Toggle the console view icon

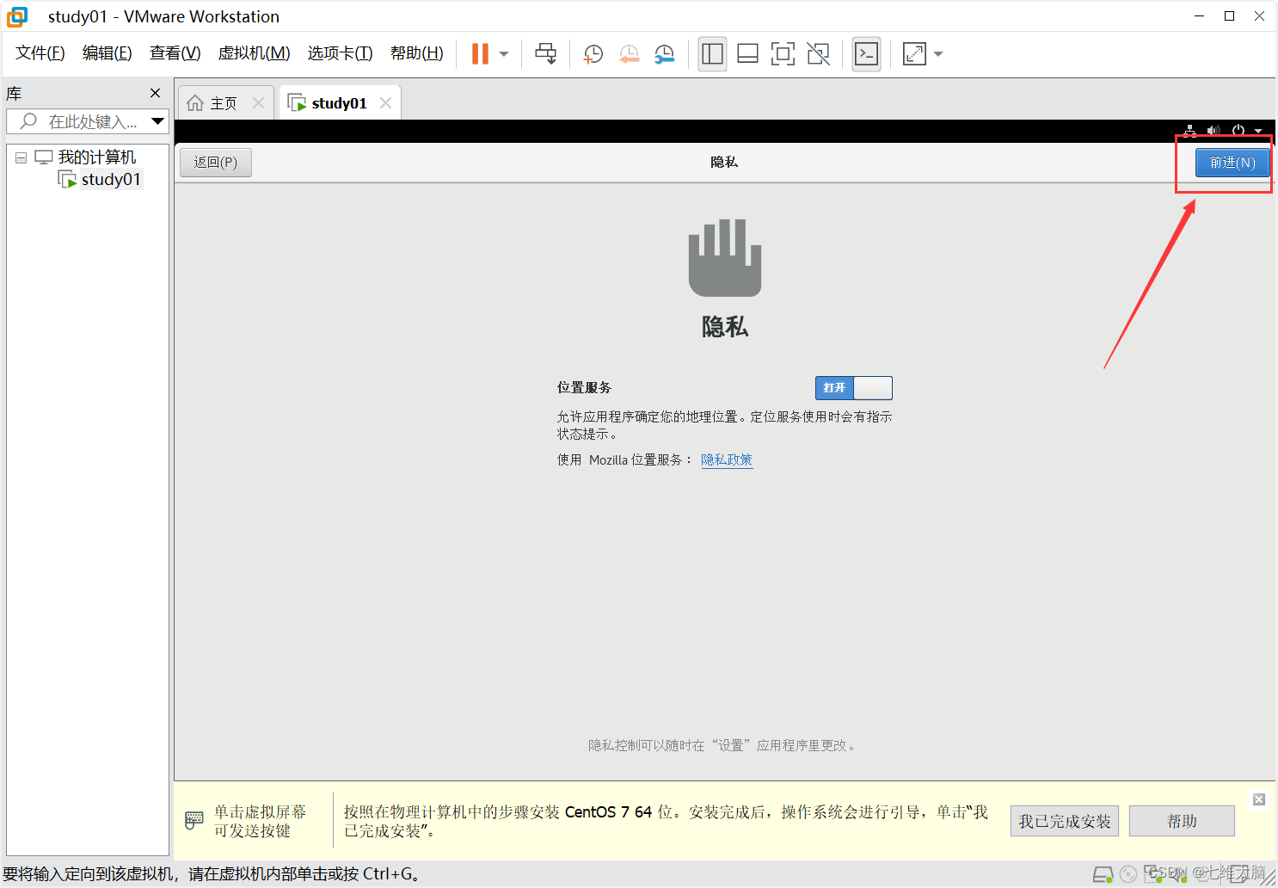(866, 54)
